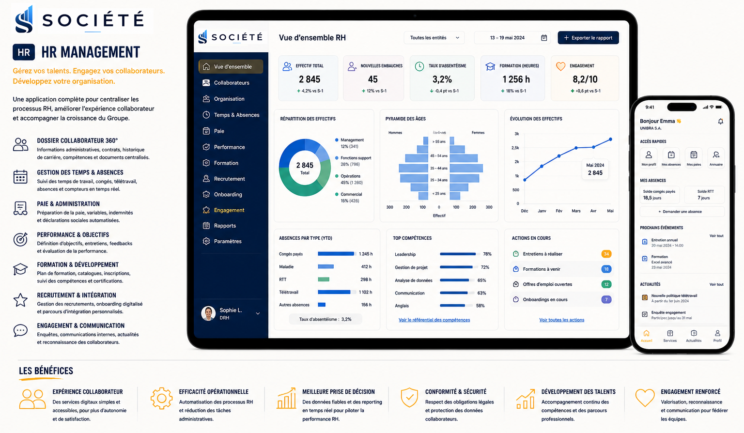Open Collaborateurs from the sidebar menu
This screenshot has height=433, width=744.
231,83
